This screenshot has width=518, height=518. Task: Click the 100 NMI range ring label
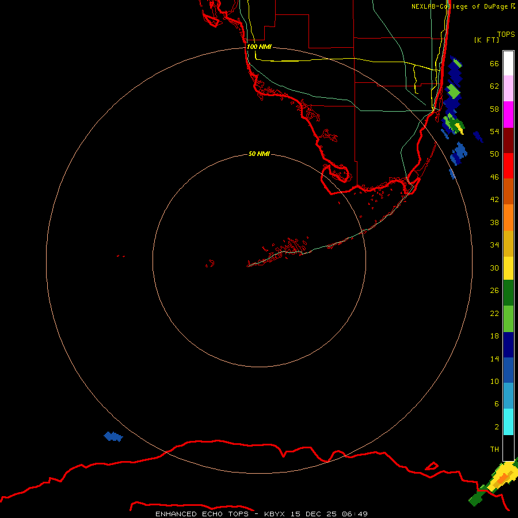point(259,47)
